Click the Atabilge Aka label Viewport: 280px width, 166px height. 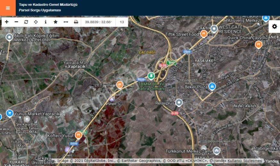click(x=266, y=148)
